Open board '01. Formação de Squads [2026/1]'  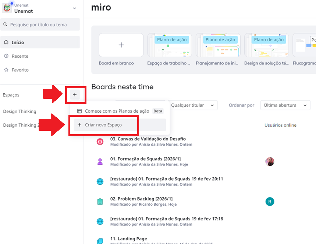coord(145,159)
